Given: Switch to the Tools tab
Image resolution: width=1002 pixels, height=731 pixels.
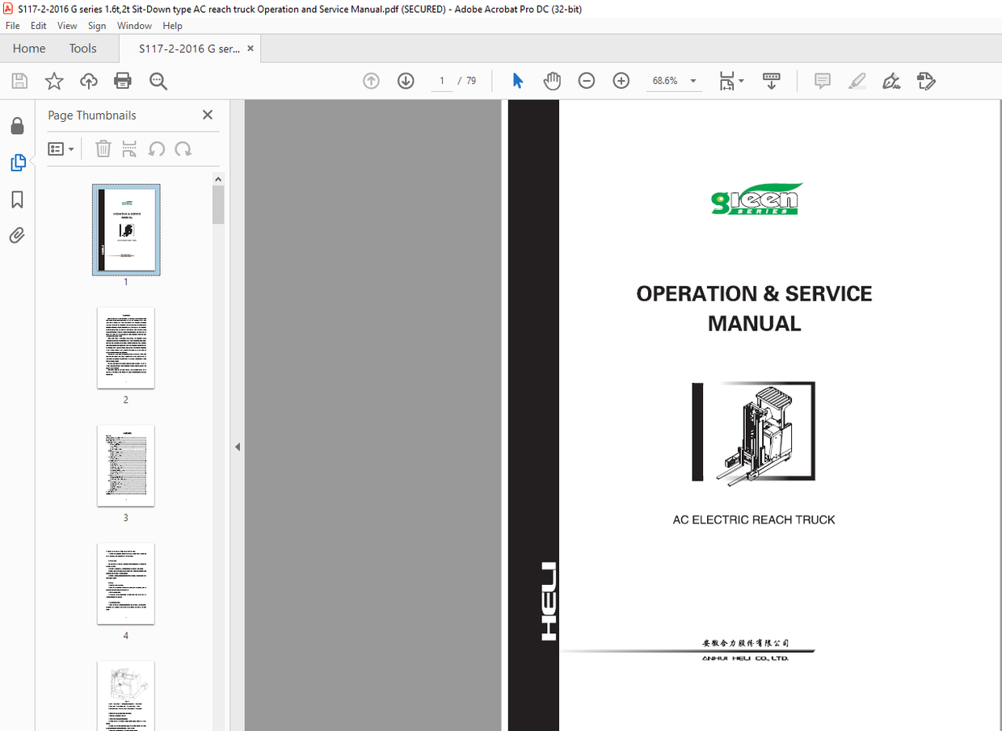Looking at the screenshot, I should 82,48.
